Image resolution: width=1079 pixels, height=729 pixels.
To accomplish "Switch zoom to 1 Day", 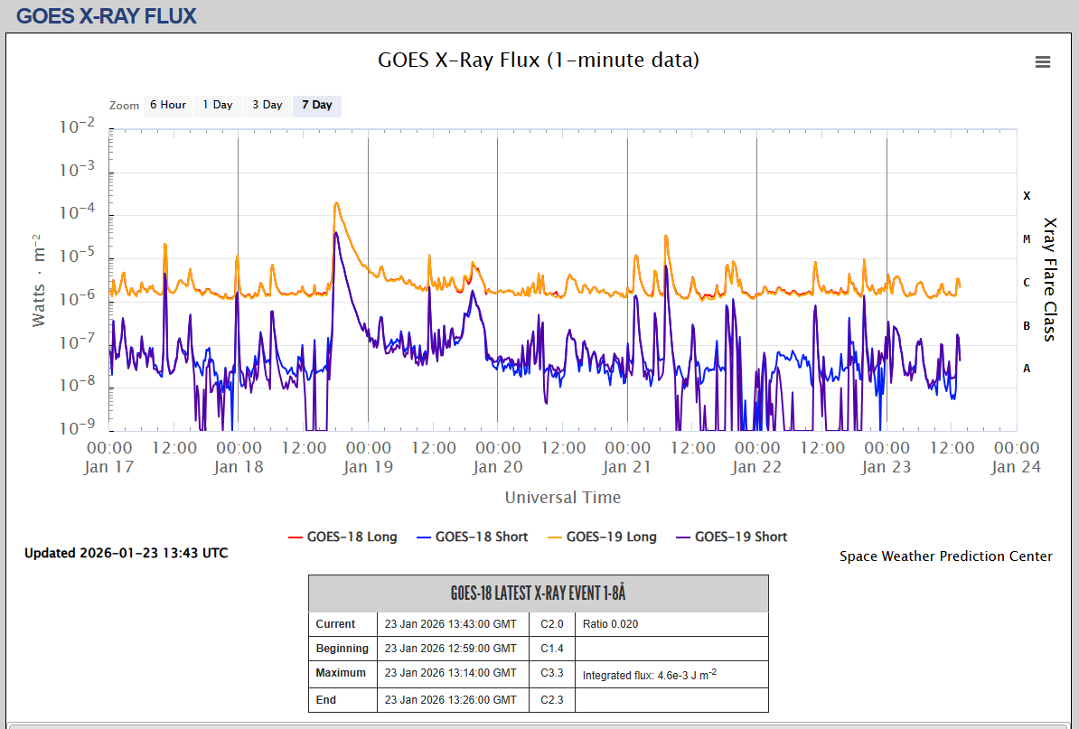I will coord(217,105).
